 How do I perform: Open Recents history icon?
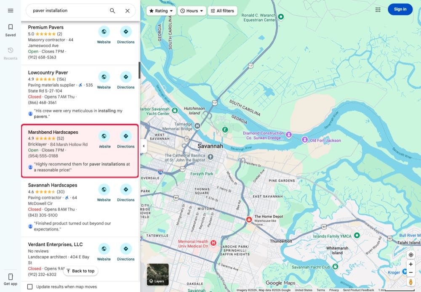[x=11, y=50]
